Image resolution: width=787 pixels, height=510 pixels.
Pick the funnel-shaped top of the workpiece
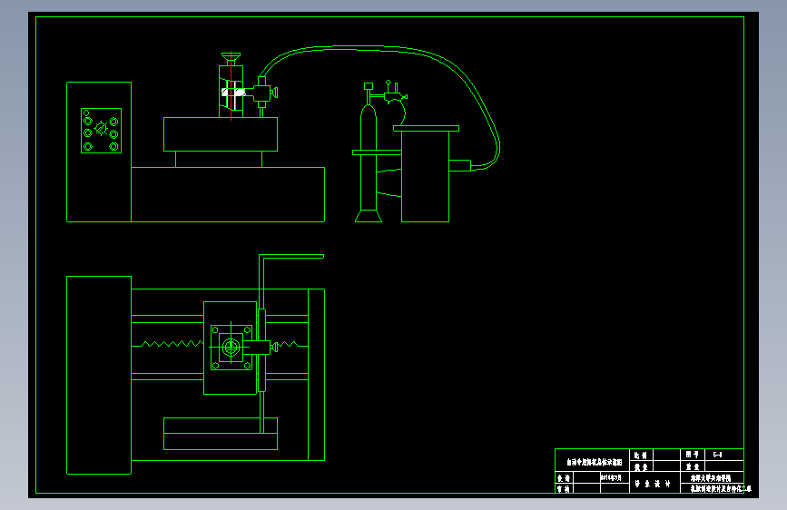point(231,59)
